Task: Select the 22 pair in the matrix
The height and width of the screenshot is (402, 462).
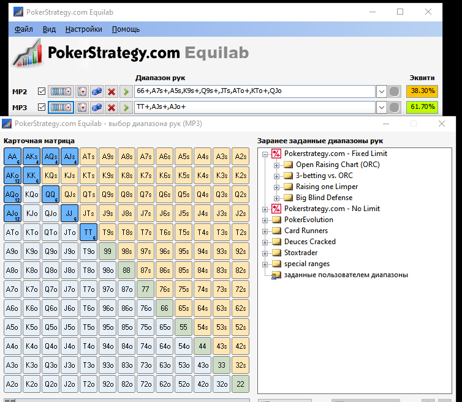Action: coord(240,384)
